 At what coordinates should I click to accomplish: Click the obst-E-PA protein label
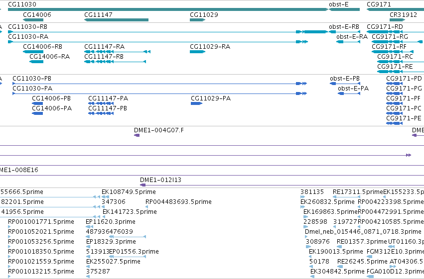[x=353, y=89]
